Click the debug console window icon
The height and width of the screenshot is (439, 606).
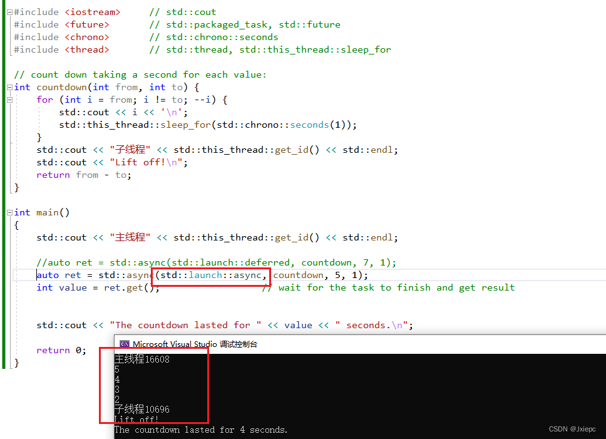click(125, 344)
